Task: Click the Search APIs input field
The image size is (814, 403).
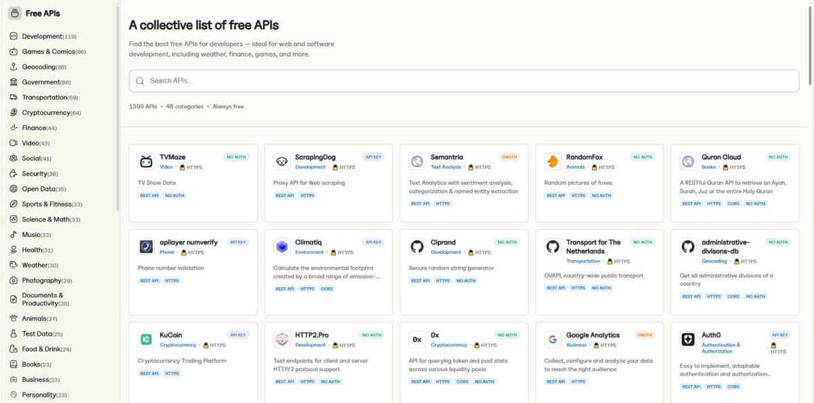Action: coord(464,81)
